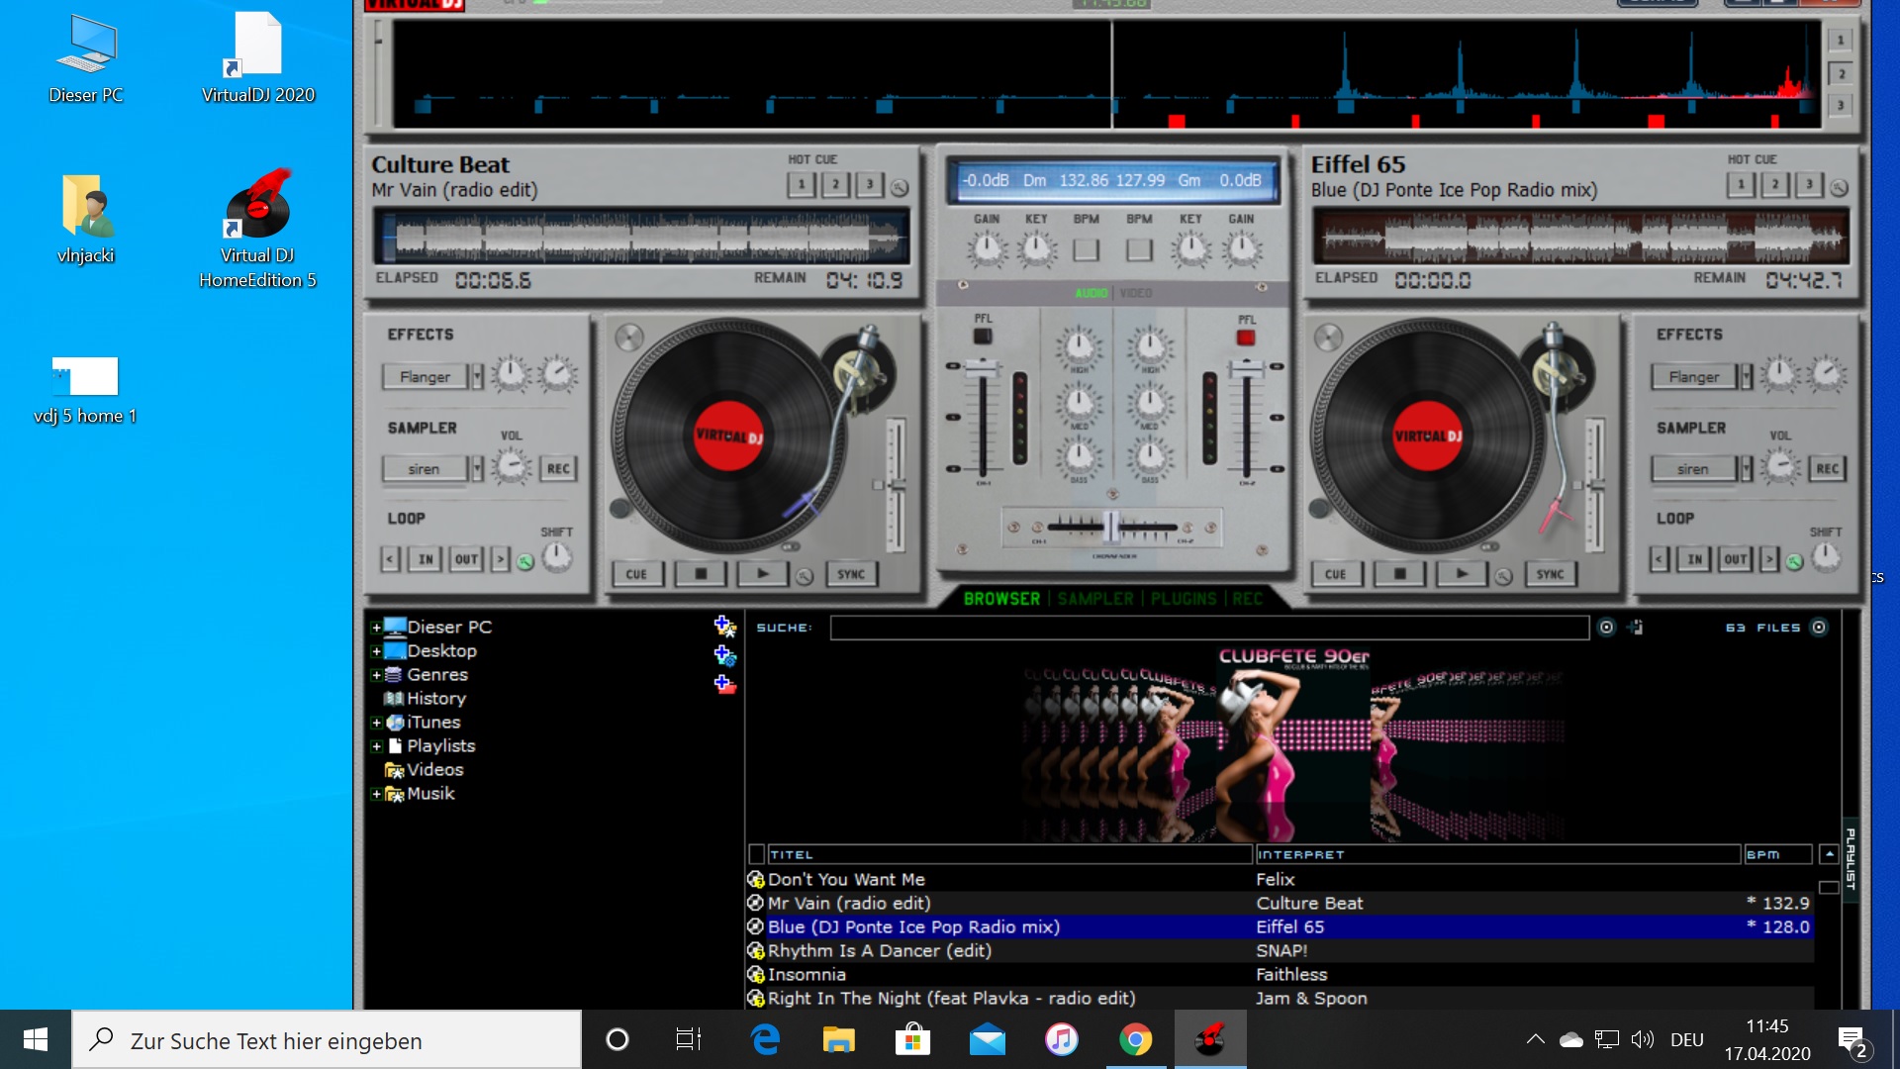
Task: Sort list by INTERPRET column
Action: (1497, 854)
